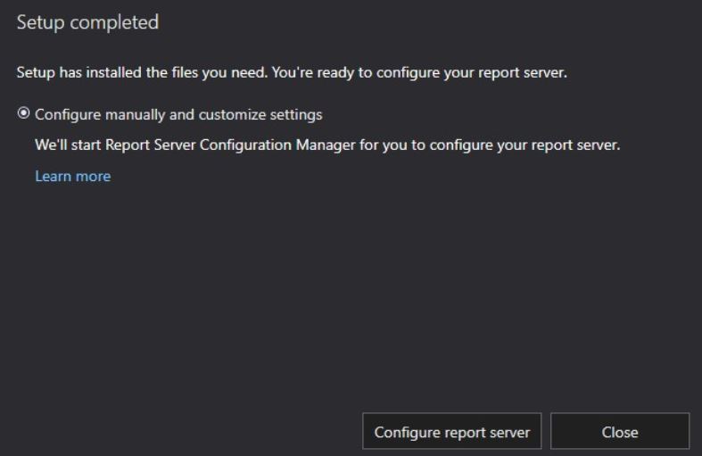Open the Learn more link

(x=73, y=176)
